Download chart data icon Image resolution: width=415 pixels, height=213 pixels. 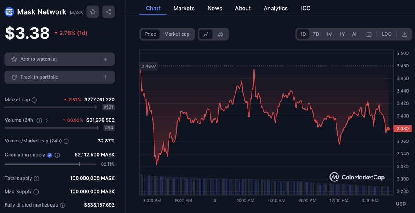[x=404, y=34]
